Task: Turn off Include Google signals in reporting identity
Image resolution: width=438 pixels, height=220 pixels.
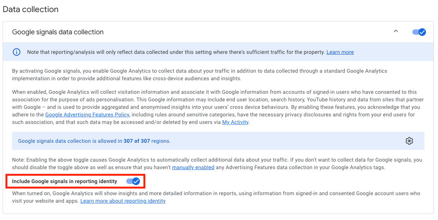Action: [133, 182]
